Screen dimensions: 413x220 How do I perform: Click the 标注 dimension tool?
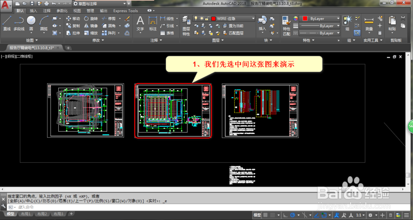(153, 23)
